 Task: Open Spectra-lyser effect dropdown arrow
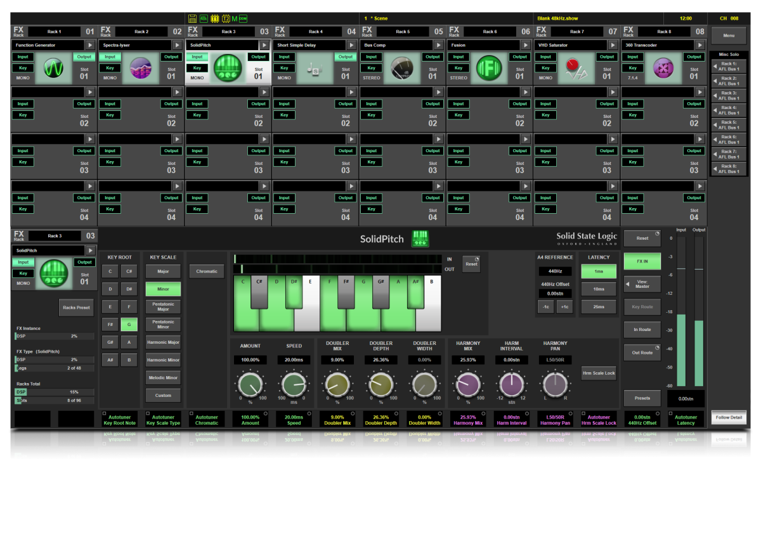[177, 45]
